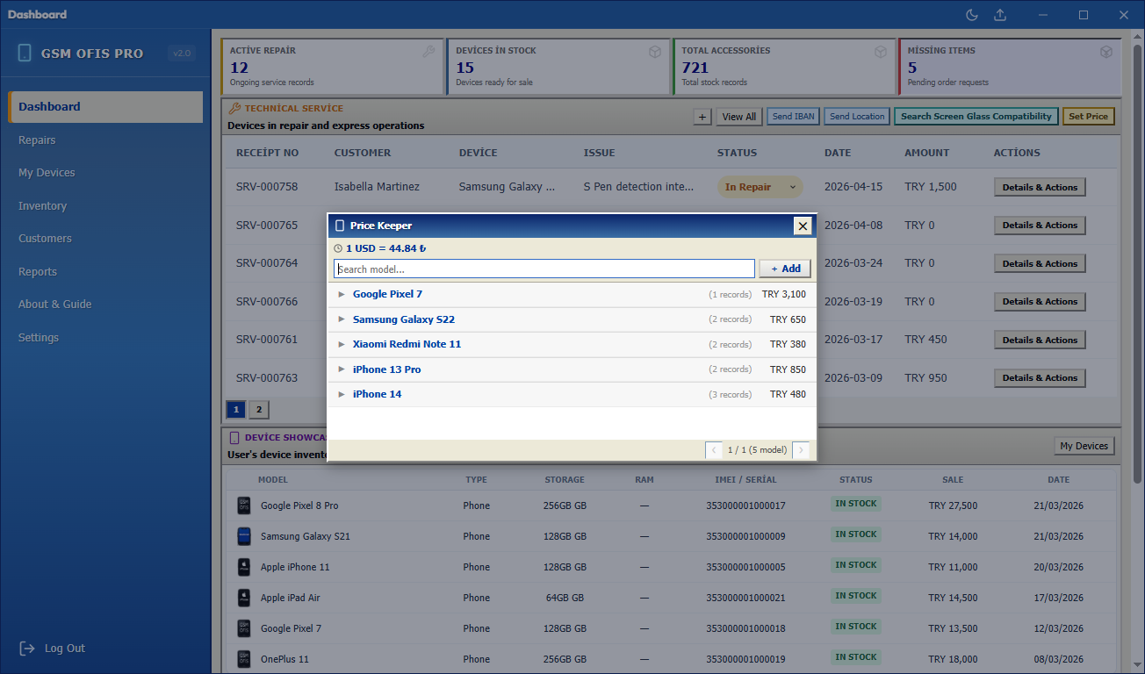Click IN STOCK badge for Google Pixel 8 Pro
Image resolution: width=1145 pixels, height=674 pixels.
[x=856, y=504]
